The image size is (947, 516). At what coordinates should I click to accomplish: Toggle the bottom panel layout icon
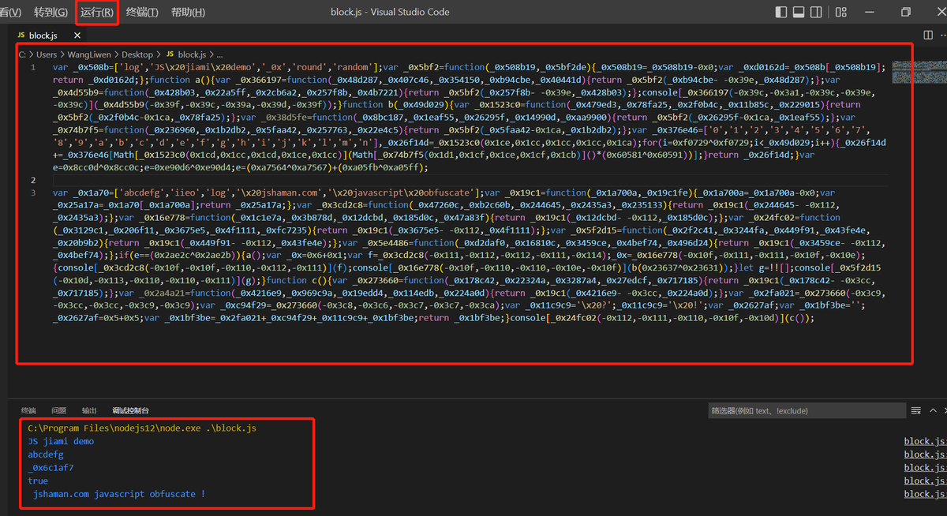pyautogui.click(x=799, y=12)
